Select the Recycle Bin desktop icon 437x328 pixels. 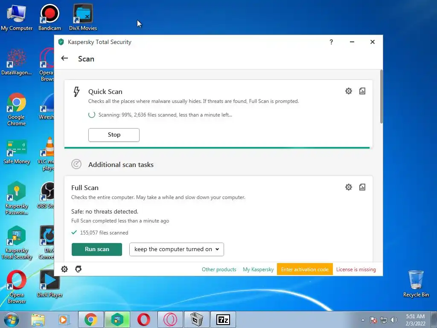click(x=416, y=284)
